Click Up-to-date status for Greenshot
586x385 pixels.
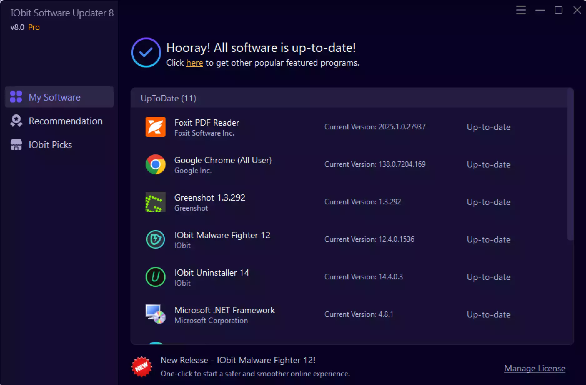489,202
